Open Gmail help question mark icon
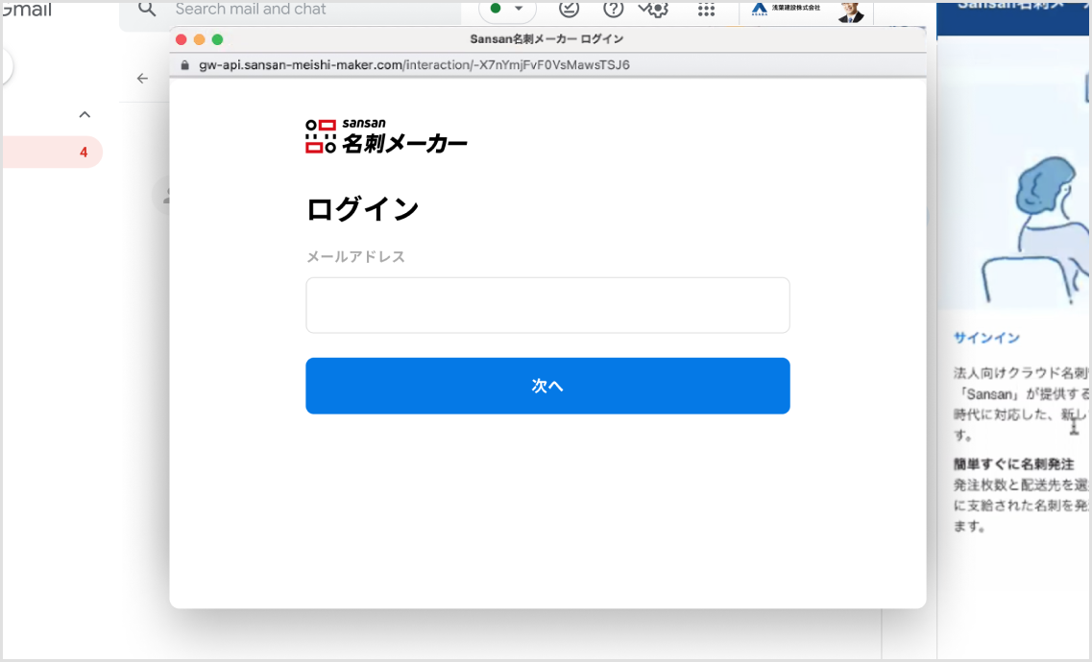 [x=613, y=9]
